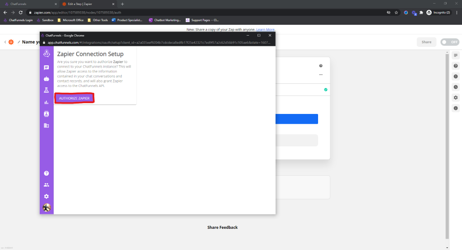This screenshot has width=462, height=250.
Task: Click the Share Feedback link
Action: coord(222,227)
